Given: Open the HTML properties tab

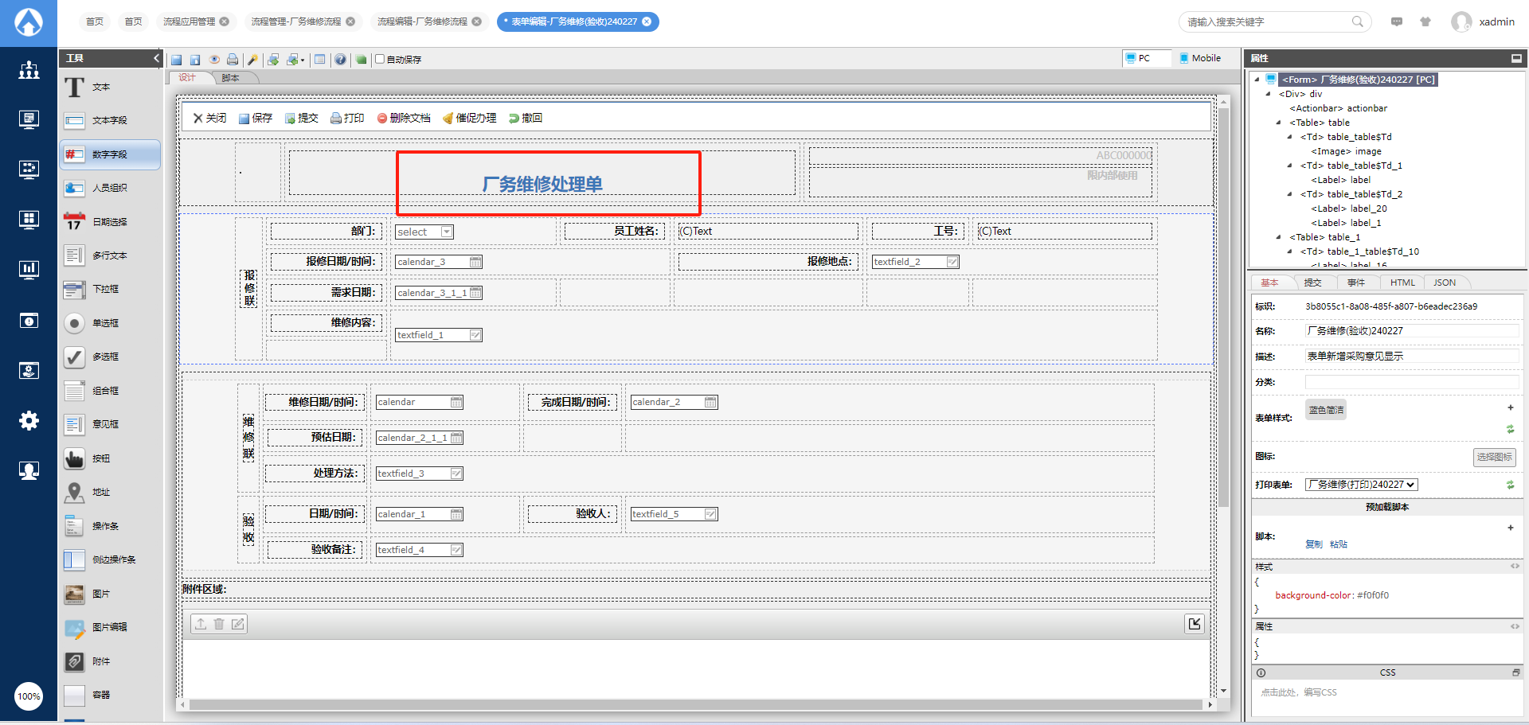Looking at the screenshot, I should pos(1402,283).
